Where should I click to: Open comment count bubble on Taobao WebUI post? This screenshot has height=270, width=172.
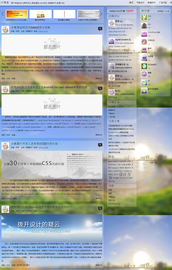click(x=100, y=29)
